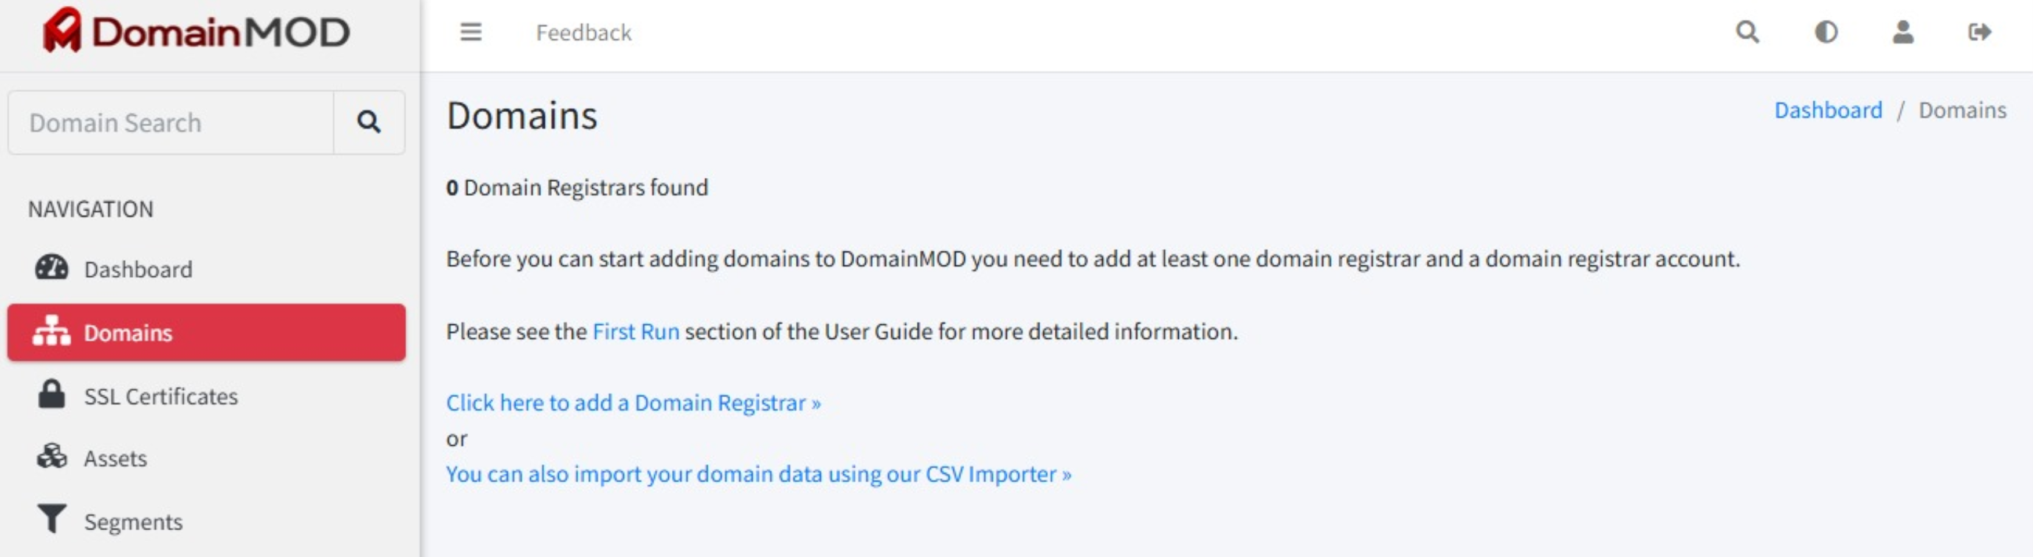Click the Segments funnel icon
Image resolution: width=2033 pixels, height=557 pixels.
52,519
